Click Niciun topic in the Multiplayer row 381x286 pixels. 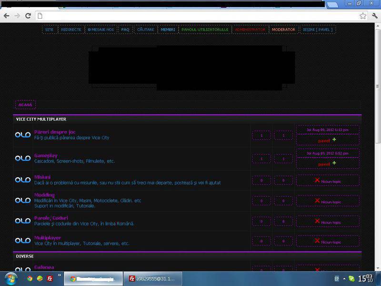click(331, 242)
